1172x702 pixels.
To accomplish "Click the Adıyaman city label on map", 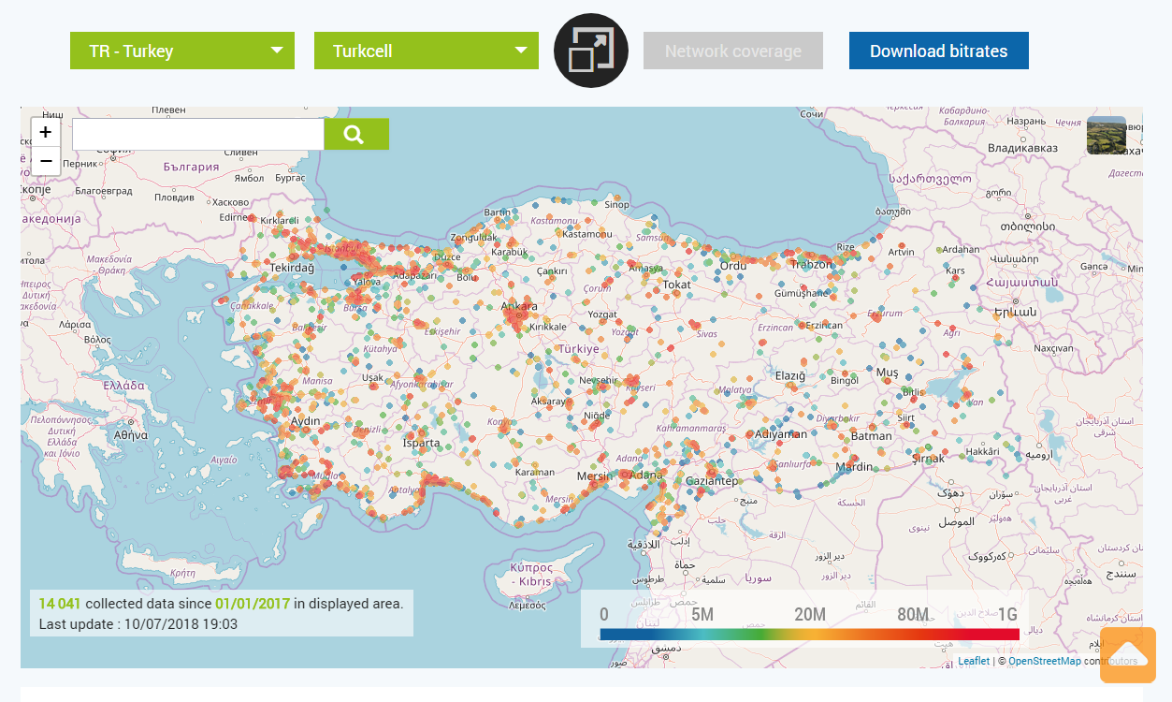I will click(781, 433).
